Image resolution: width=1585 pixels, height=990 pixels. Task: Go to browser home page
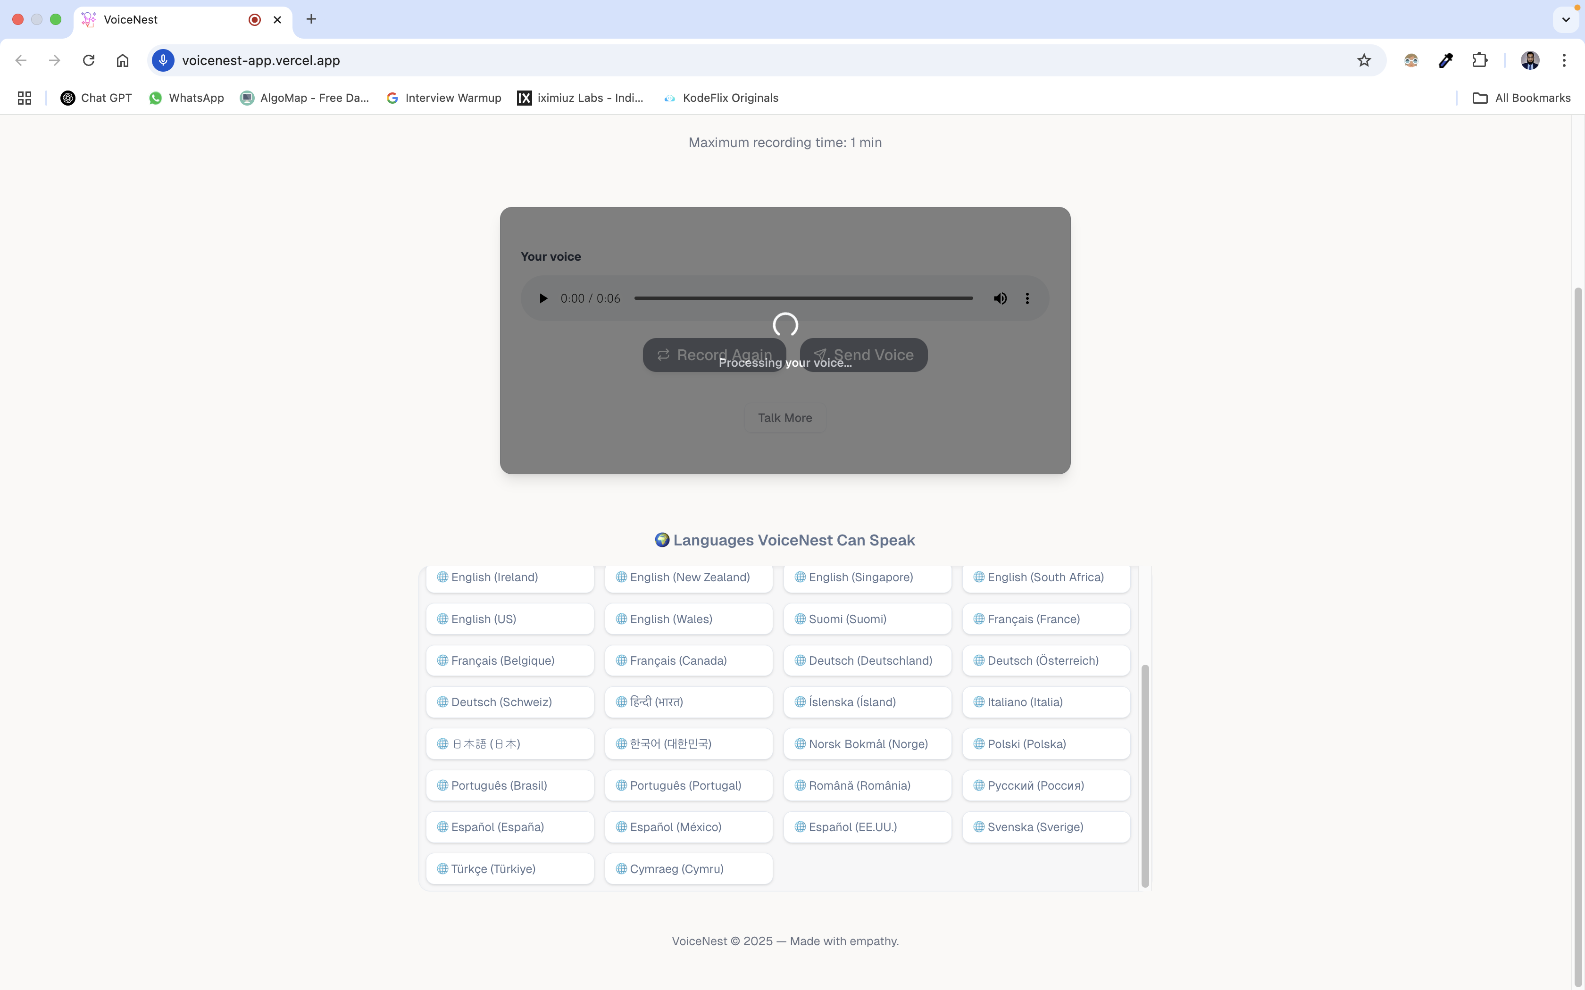tap(123, 60)
